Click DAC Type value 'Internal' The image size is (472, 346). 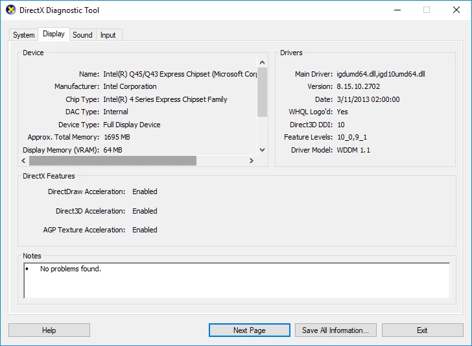[115, 112]
